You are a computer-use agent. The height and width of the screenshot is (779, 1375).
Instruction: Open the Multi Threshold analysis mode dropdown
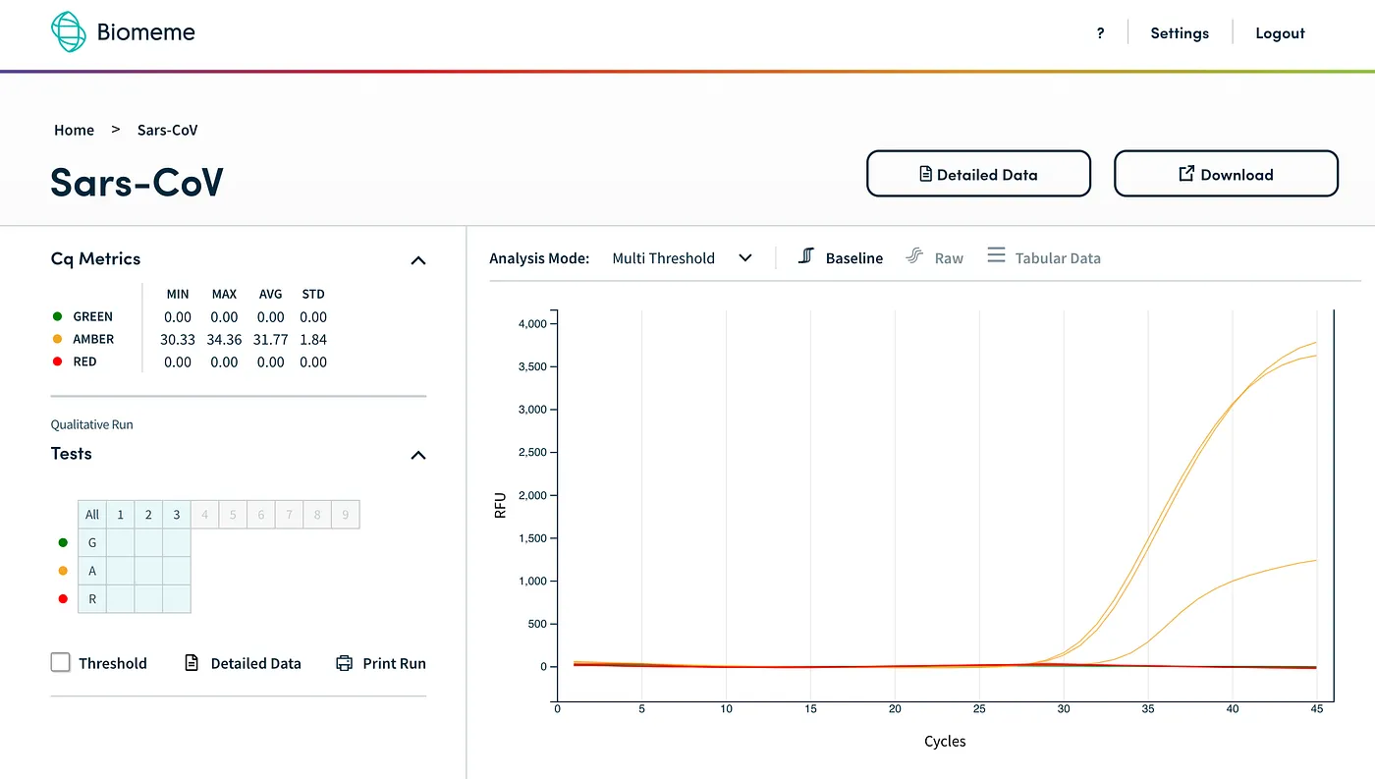click(x=683, y=257)
